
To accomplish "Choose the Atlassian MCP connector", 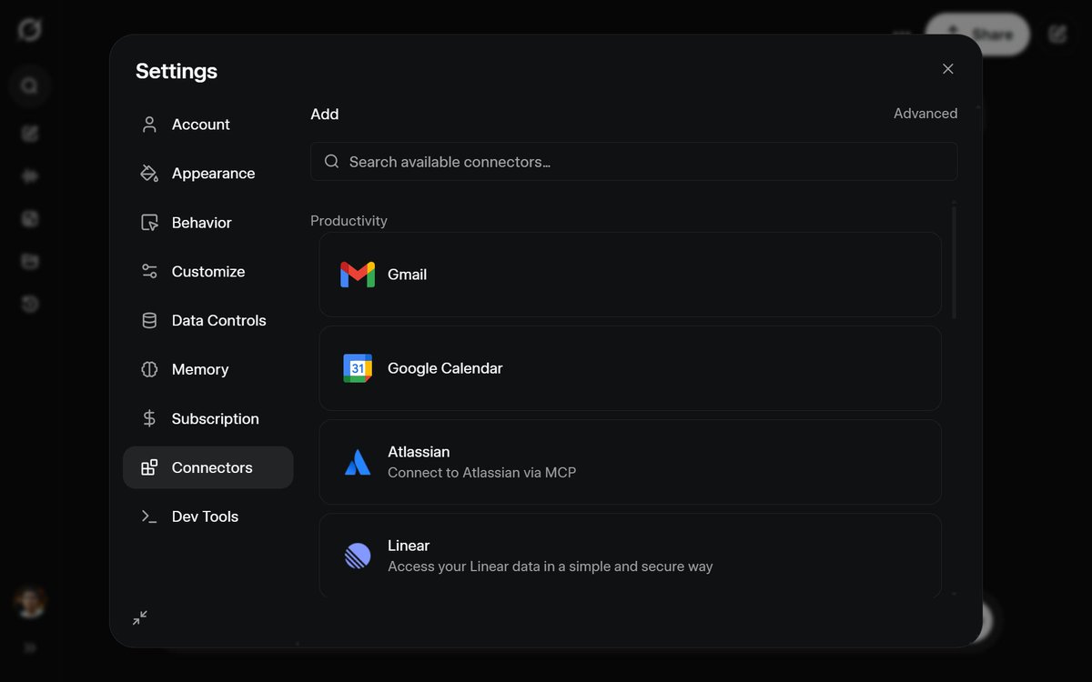I will tap(630, 462).
